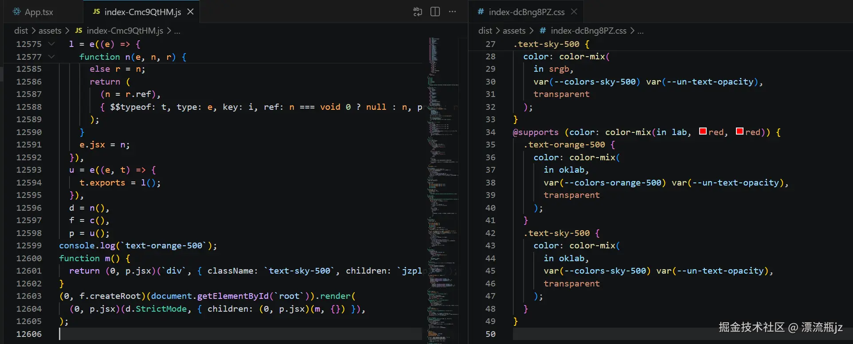The image size is (853, 344).
Task: Click index-dcBng8PZ.css in the breadcrumb
Action: [588, 31]
